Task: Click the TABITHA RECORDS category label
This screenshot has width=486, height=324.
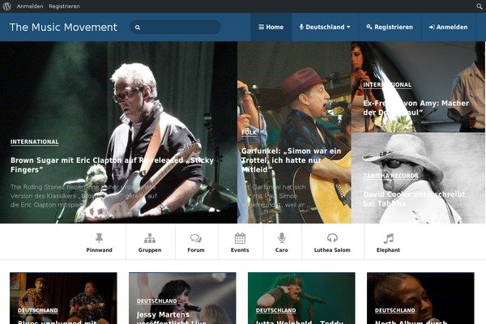Action: pos(390,176)
